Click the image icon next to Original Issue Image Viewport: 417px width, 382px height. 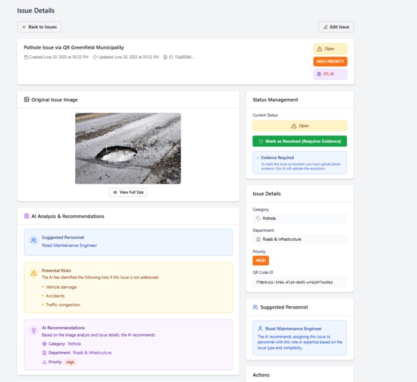(x=27, y=99)
